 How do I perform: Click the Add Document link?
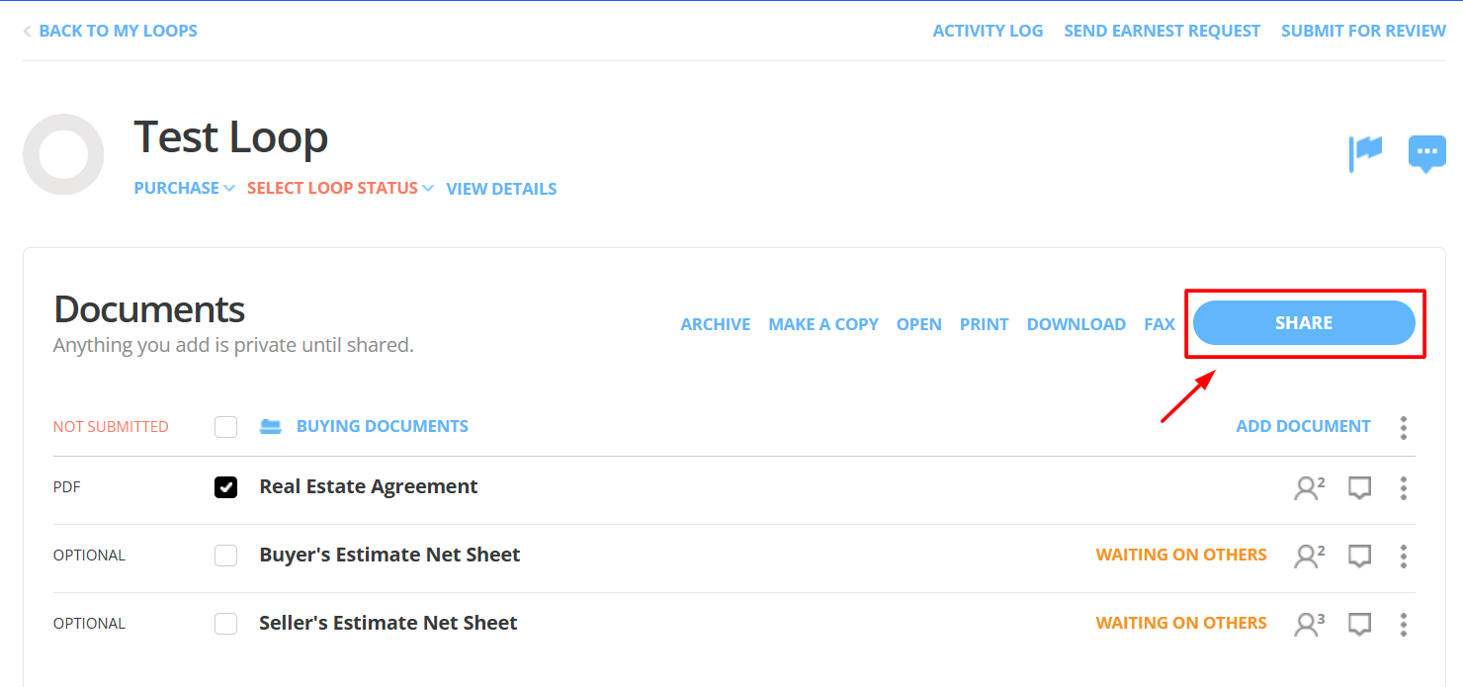[1303, 426]
